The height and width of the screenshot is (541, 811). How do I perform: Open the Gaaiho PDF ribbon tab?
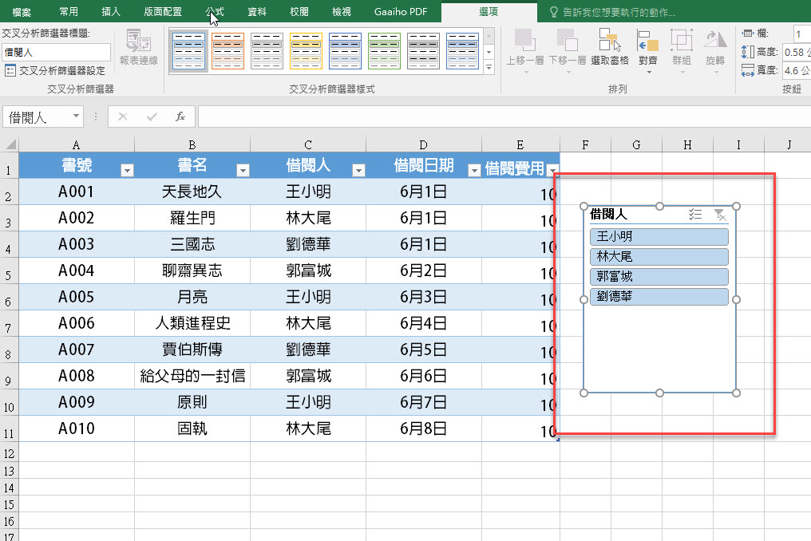[401, 12]
